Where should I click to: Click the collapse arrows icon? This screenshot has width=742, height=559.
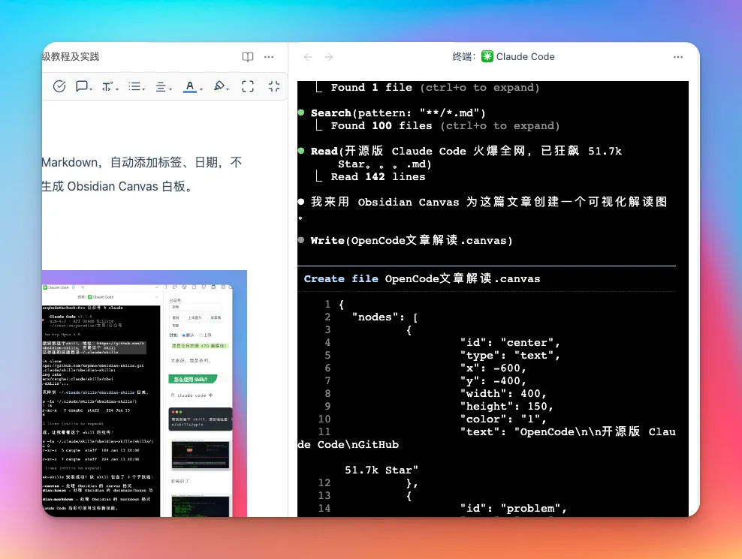click(274, 86)
